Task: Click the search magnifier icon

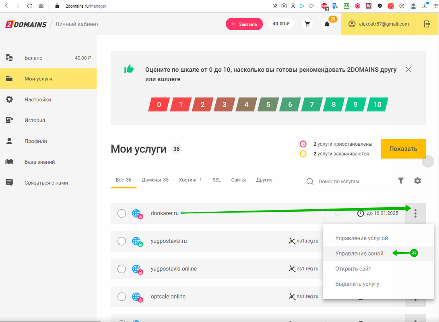Action: 310,182
